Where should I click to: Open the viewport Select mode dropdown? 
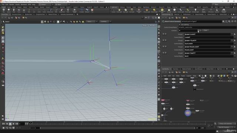91,22
